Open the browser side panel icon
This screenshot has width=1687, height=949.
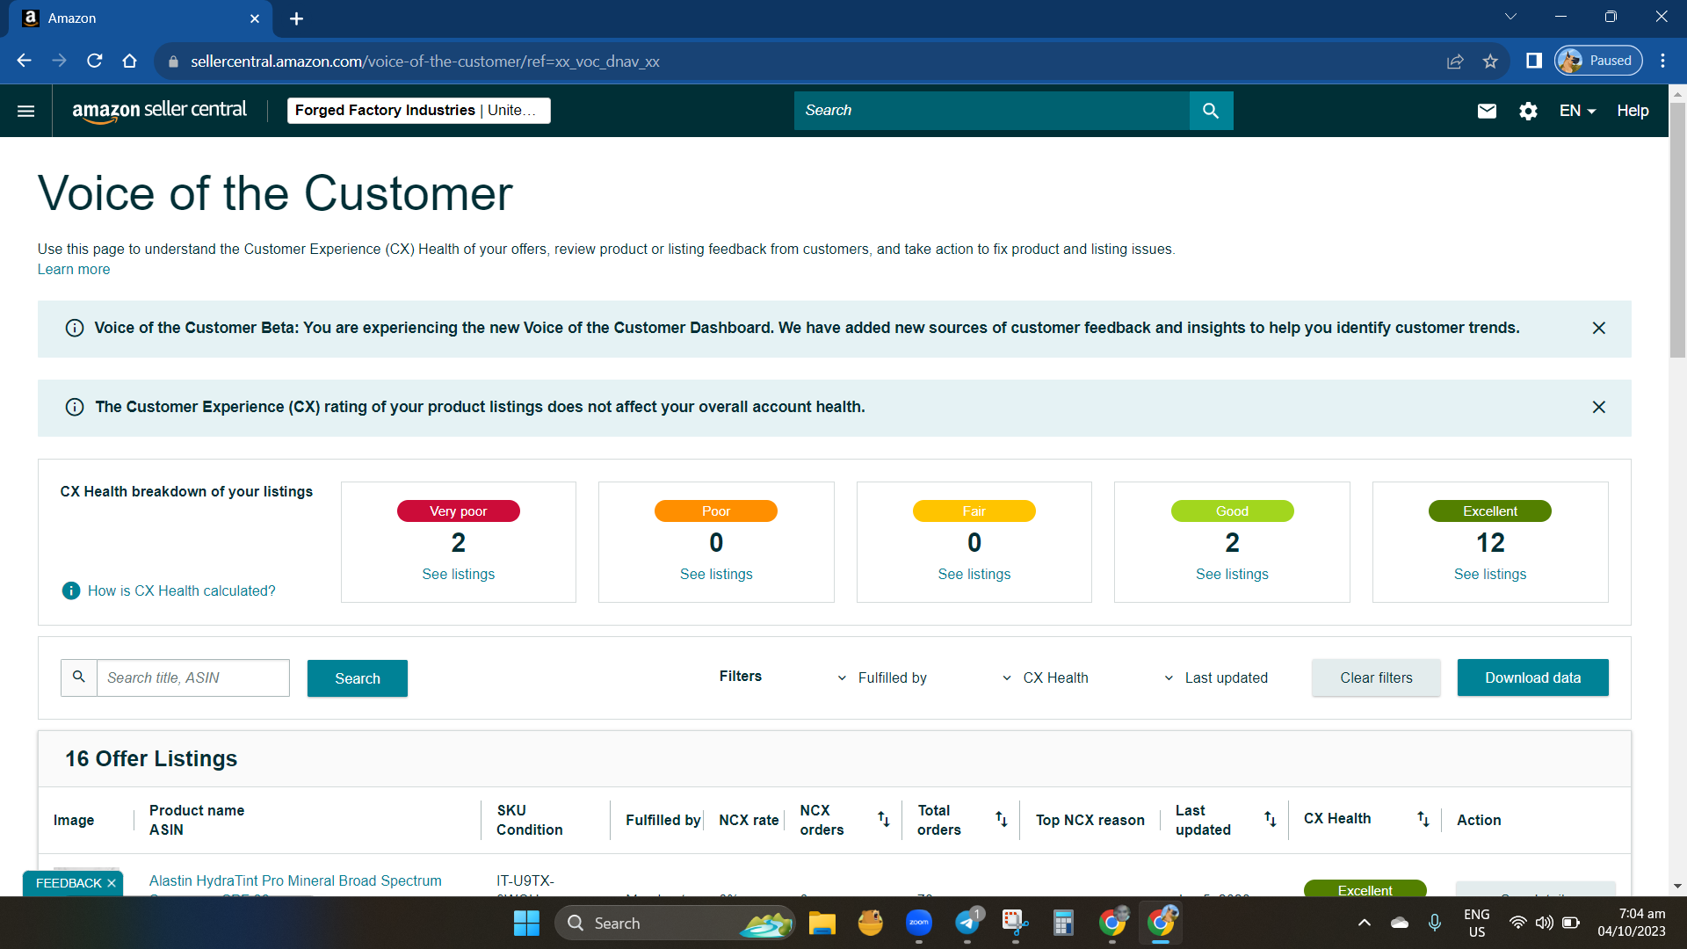[1534, 61]
